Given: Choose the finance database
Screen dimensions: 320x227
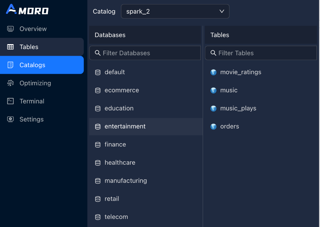Looking at the screenshot, I should click(x=115, y=145).
